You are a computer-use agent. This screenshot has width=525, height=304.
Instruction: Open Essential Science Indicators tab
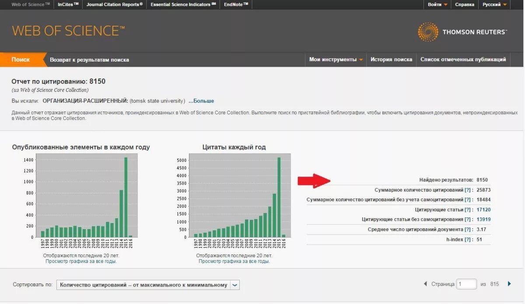pyautogui.click(x=183, y=4)
